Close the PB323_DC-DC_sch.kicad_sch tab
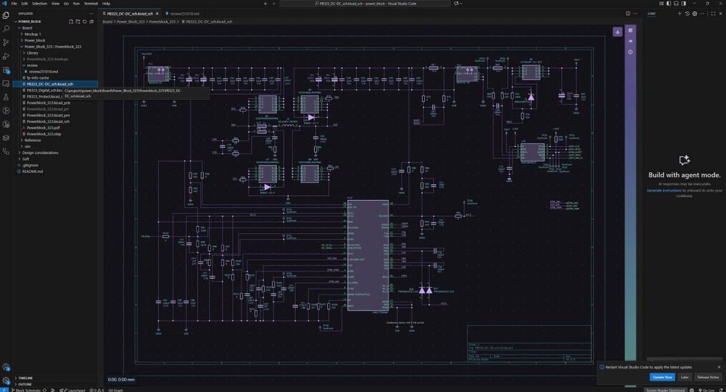The height and width of the screenshot is (392, 726). tap(159, 13)
